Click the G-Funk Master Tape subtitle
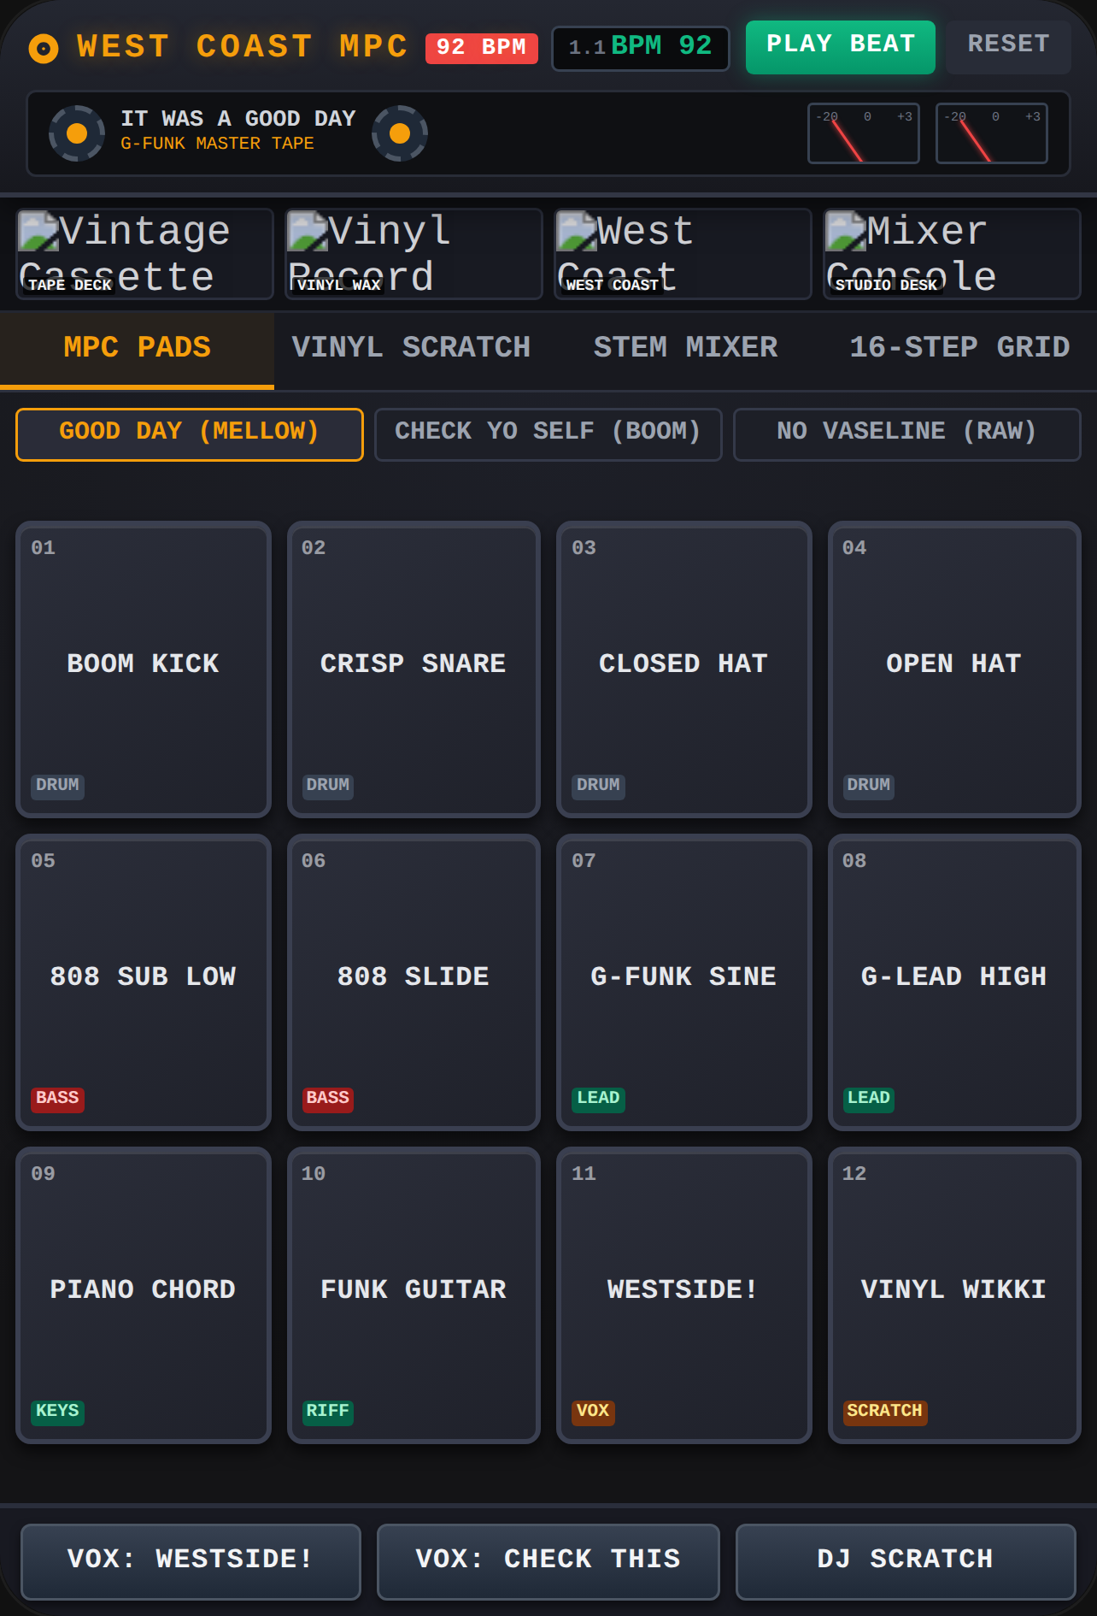The height and width of the screenshot is (1616, 1097). pyautogui.click(x=217, y=144)
